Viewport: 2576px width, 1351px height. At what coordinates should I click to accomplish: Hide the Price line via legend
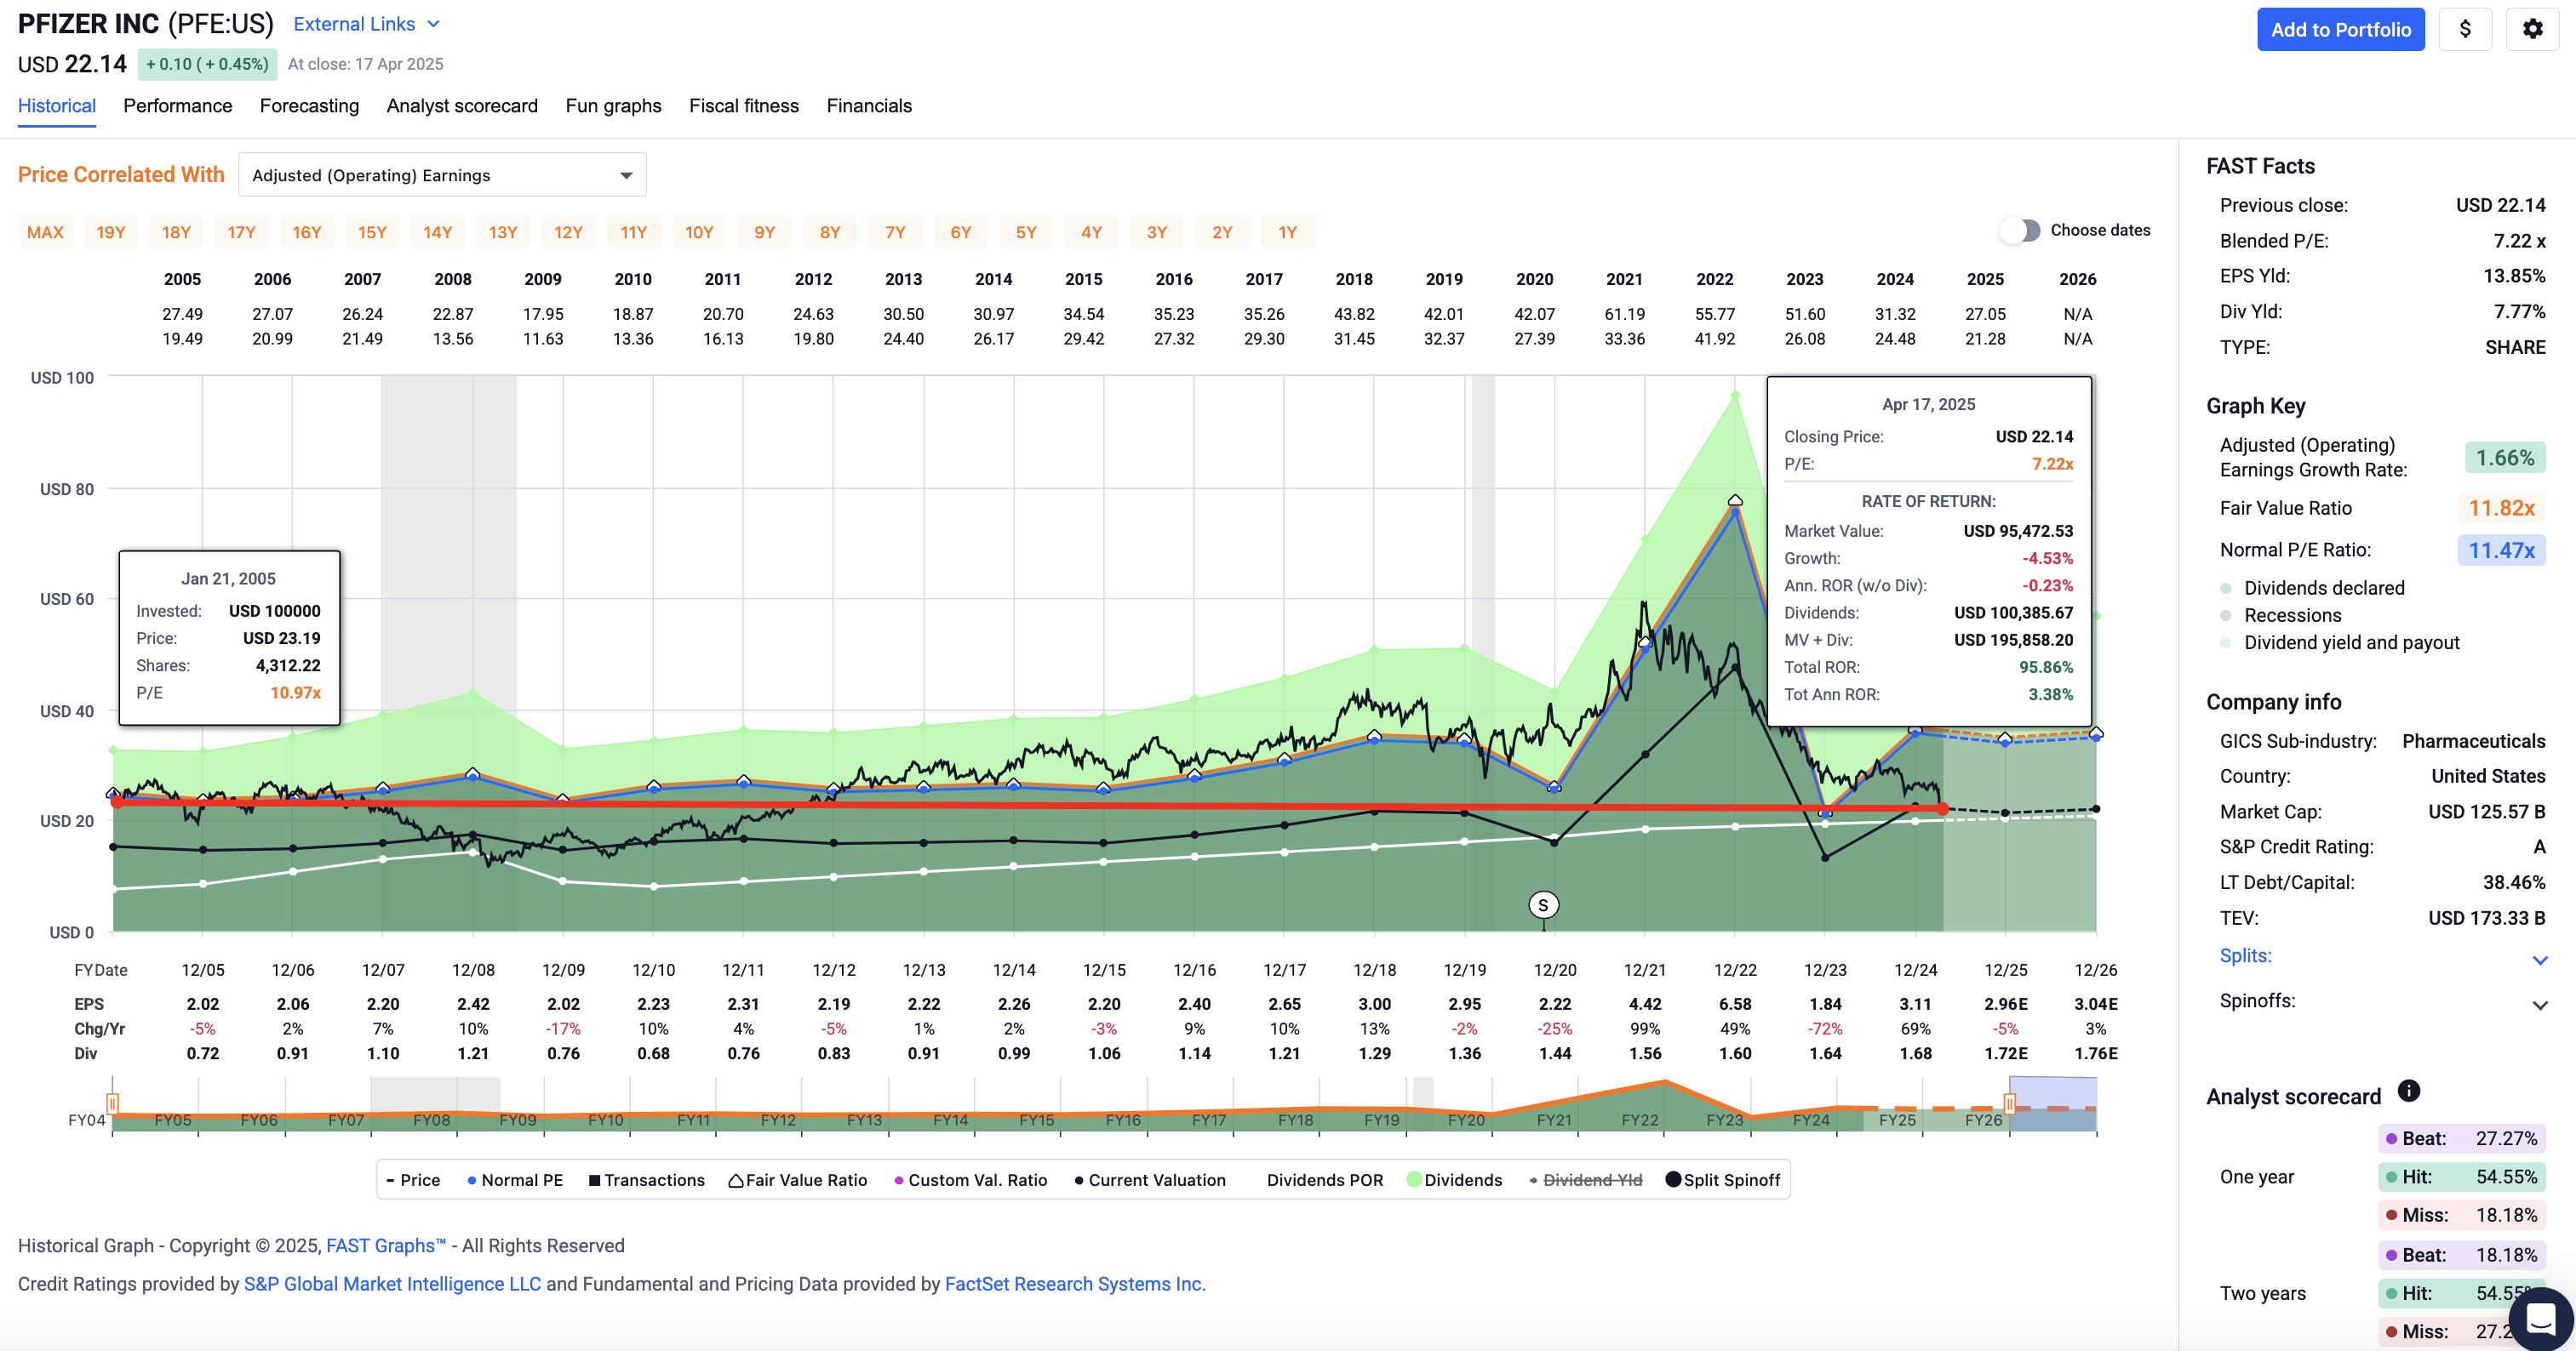pyautogui.click(x=413, y=1180)
